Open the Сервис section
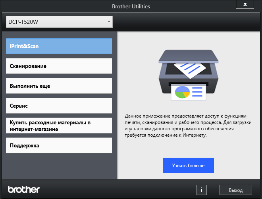The image size is (262, 199). click(x=59, y=106)
